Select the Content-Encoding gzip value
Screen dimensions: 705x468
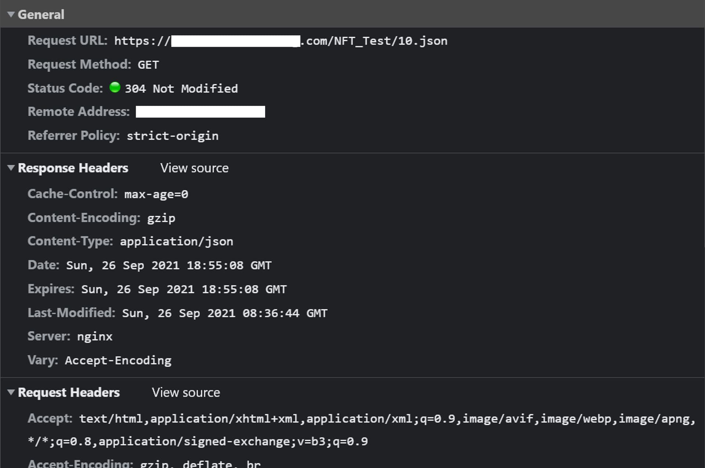tap(161, 218)
